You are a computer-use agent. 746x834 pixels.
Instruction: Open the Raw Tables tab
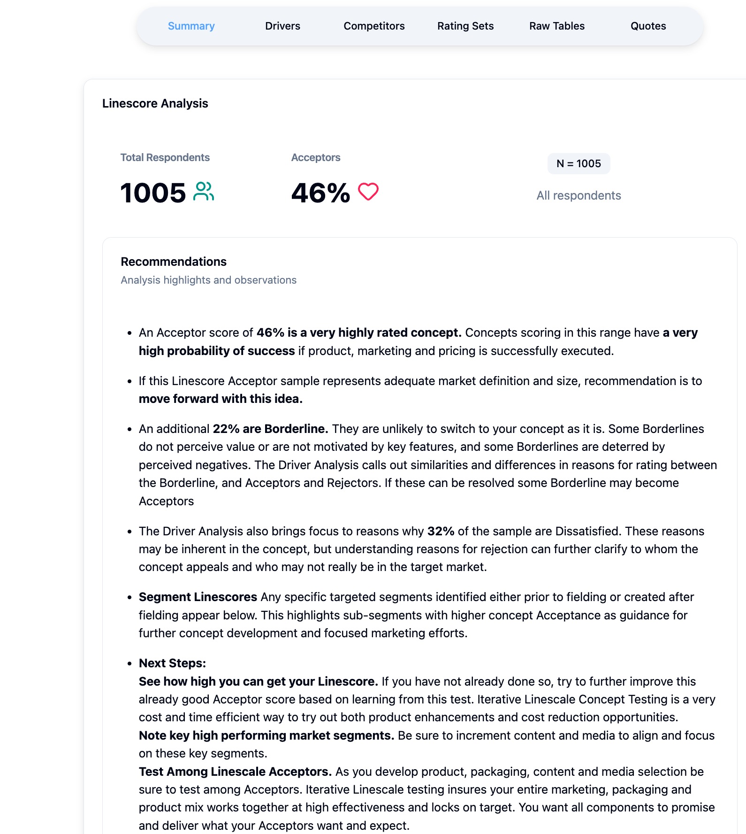point(556,26)
